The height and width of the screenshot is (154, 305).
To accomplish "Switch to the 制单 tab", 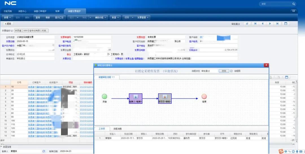I will point(57,11).
